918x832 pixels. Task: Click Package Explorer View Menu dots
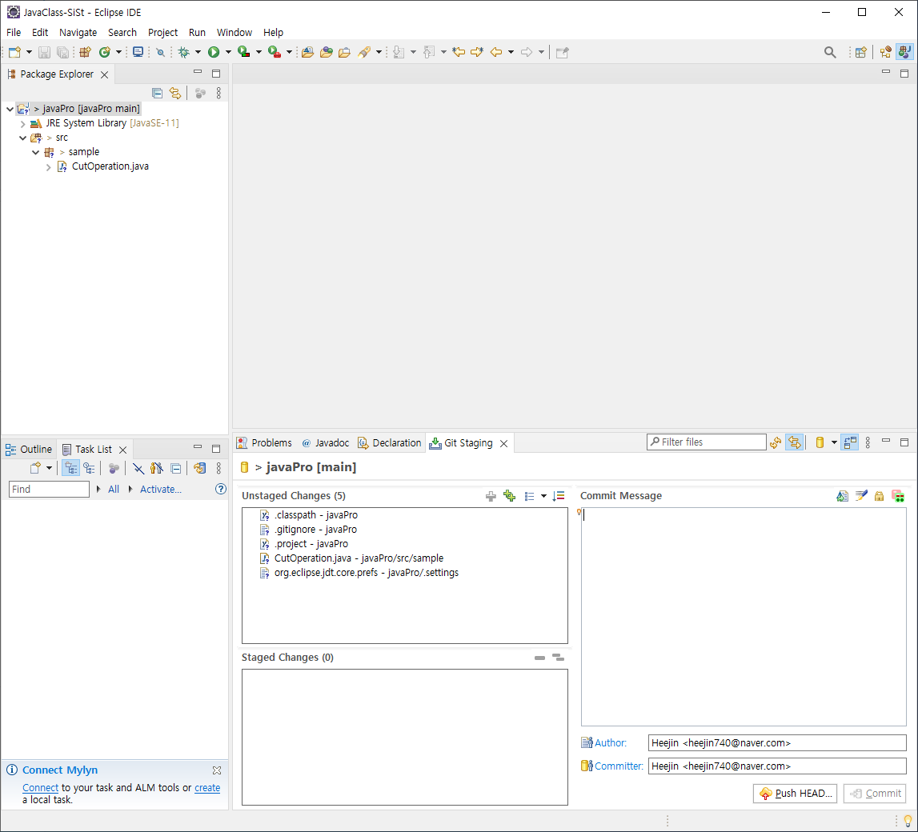[x=218, y=93]
